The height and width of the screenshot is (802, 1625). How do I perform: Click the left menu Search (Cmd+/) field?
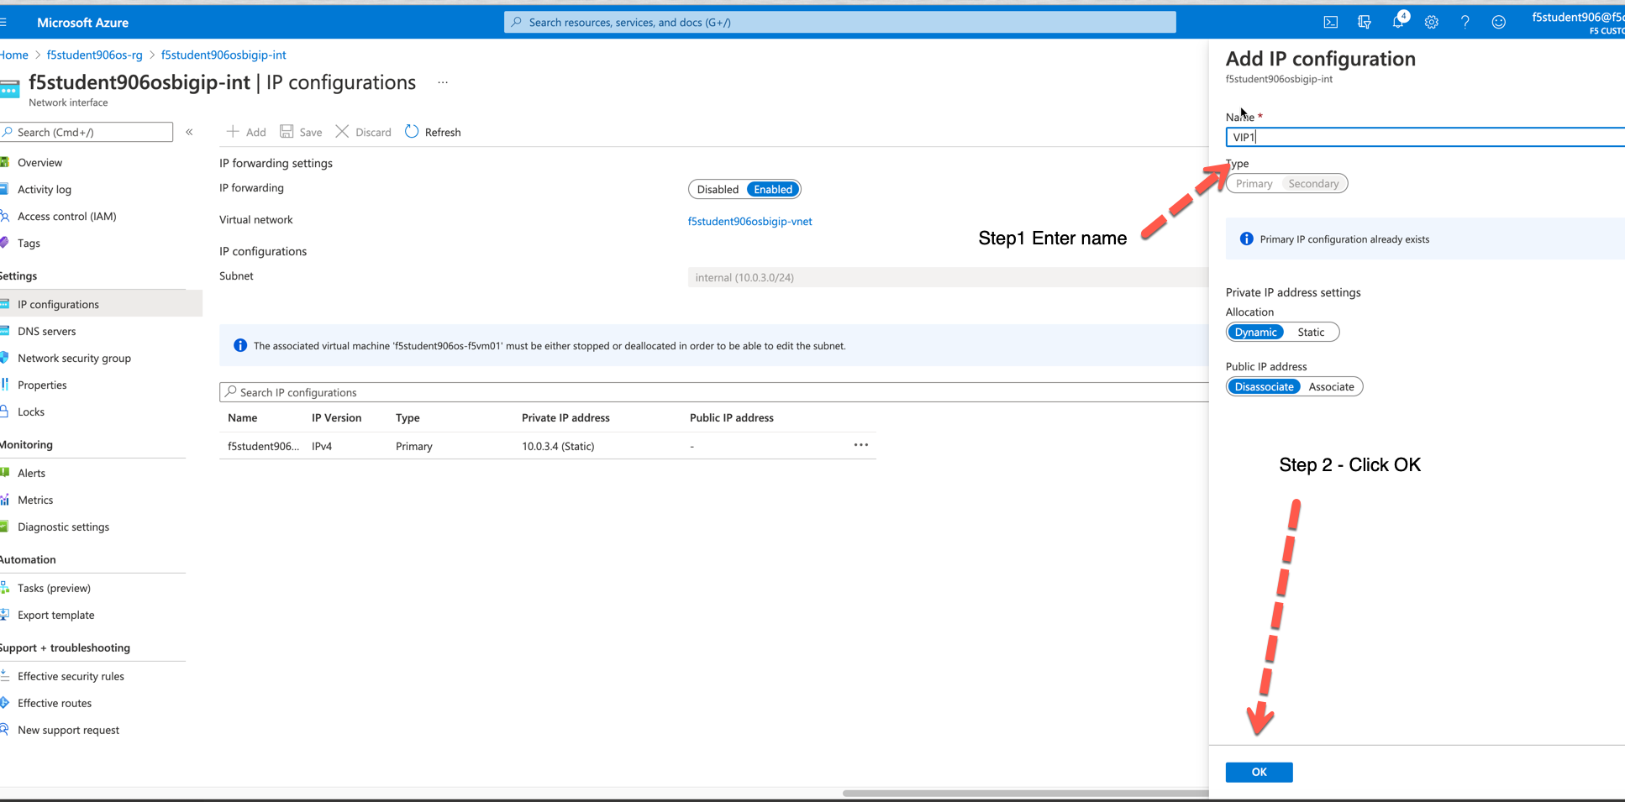87,132
